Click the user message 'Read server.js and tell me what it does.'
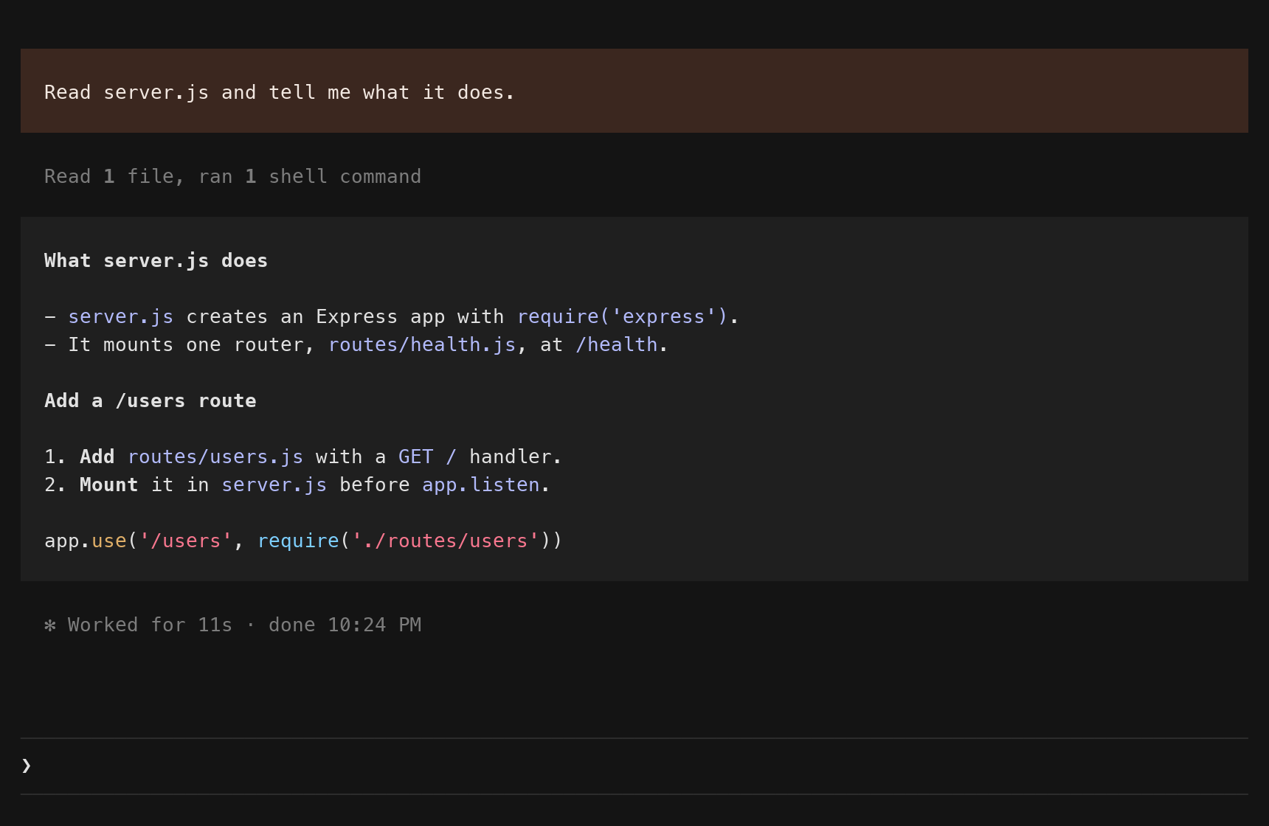This screenshot has width=1269, height=826. 634,91
